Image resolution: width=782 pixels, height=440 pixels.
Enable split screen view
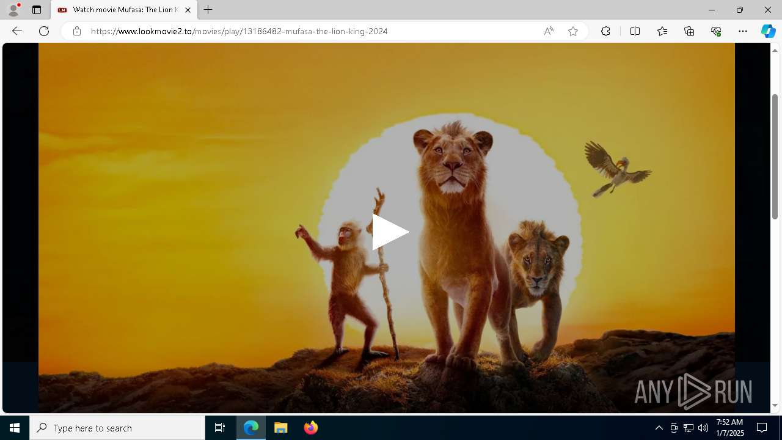(x=635, y=31)
